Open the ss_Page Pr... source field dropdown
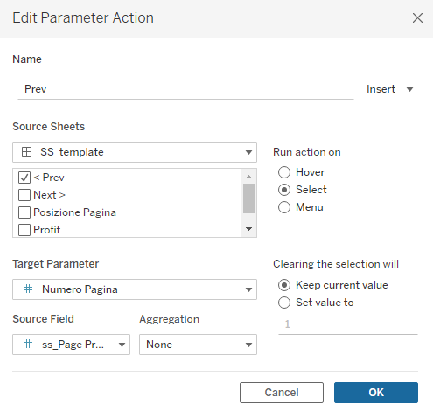Screen dimensions: 433x418 coord(71,345)
